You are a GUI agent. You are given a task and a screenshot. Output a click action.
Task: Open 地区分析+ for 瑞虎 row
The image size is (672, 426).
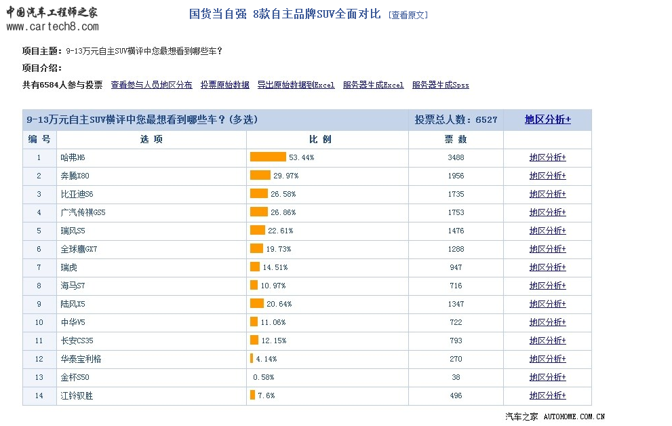tap(548, 267)
